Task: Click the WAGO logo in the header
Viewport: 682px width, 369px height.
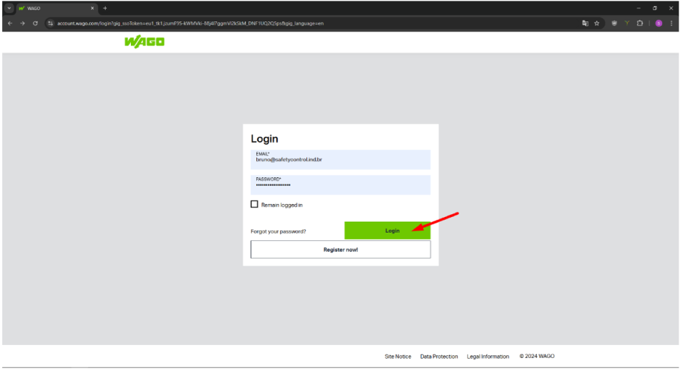Action: click(x=144, y=42)
